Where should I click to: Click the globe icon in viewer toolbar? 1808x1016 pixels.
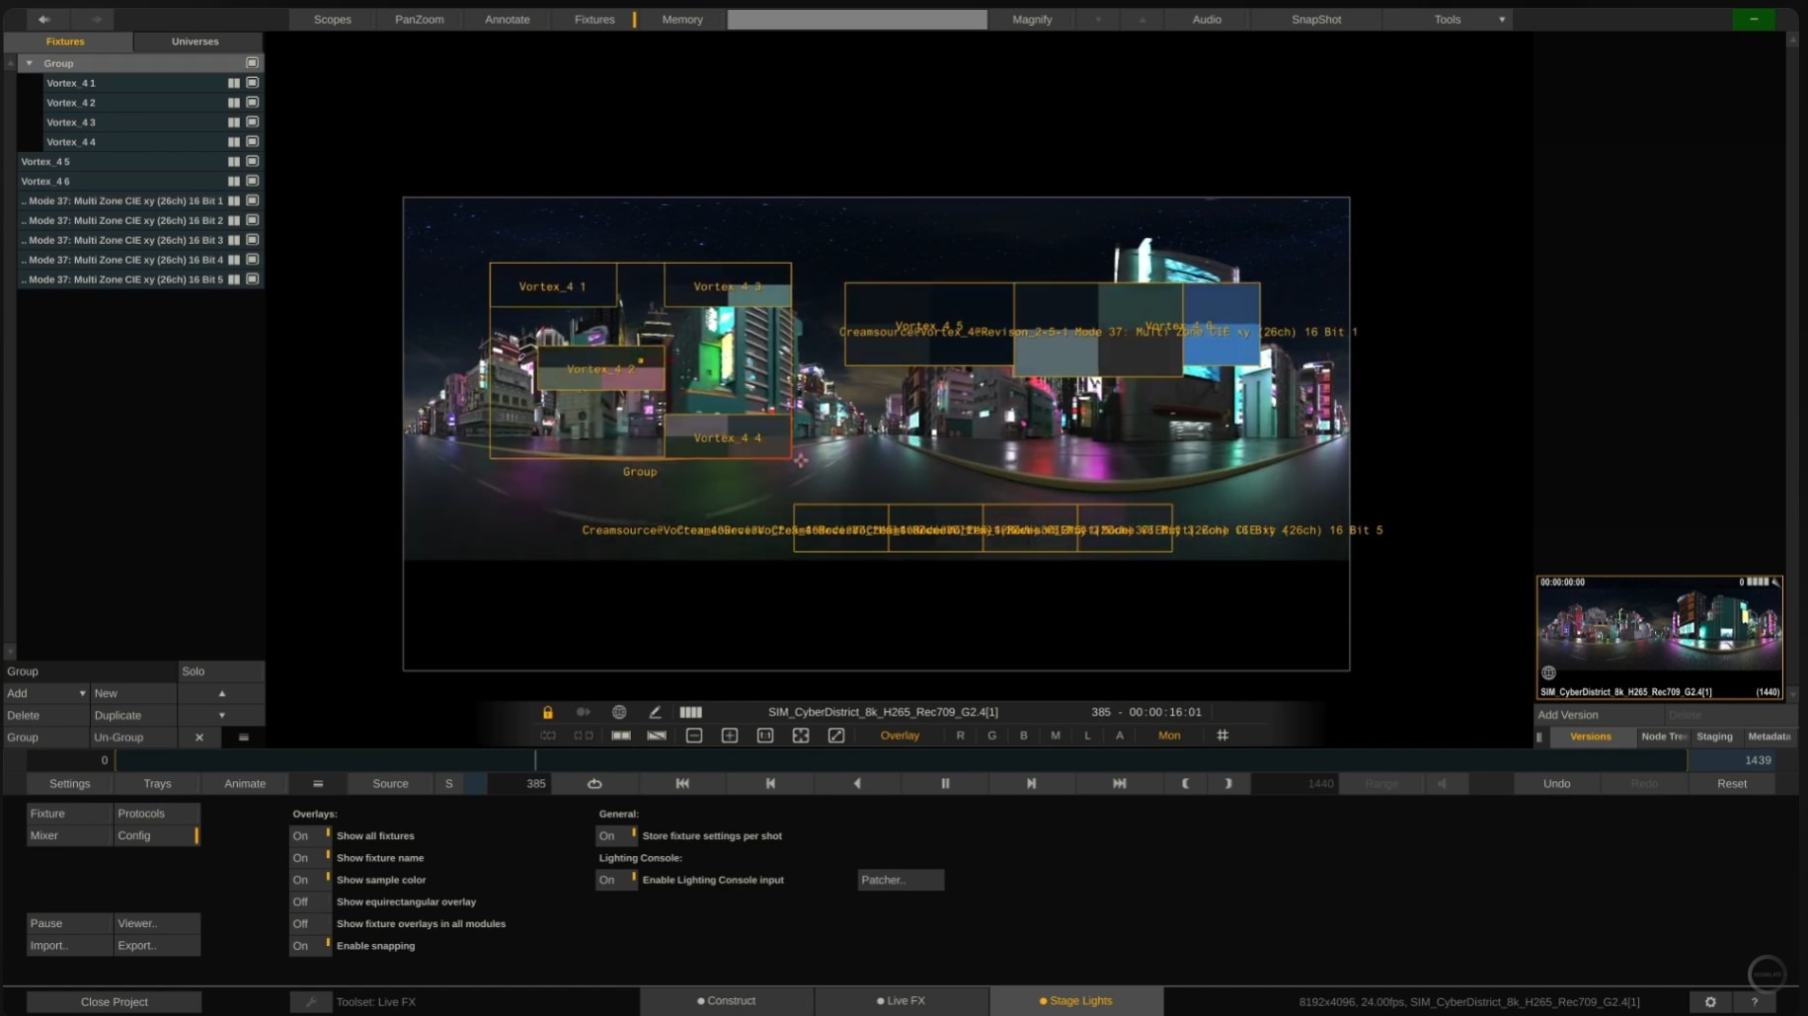619,712
